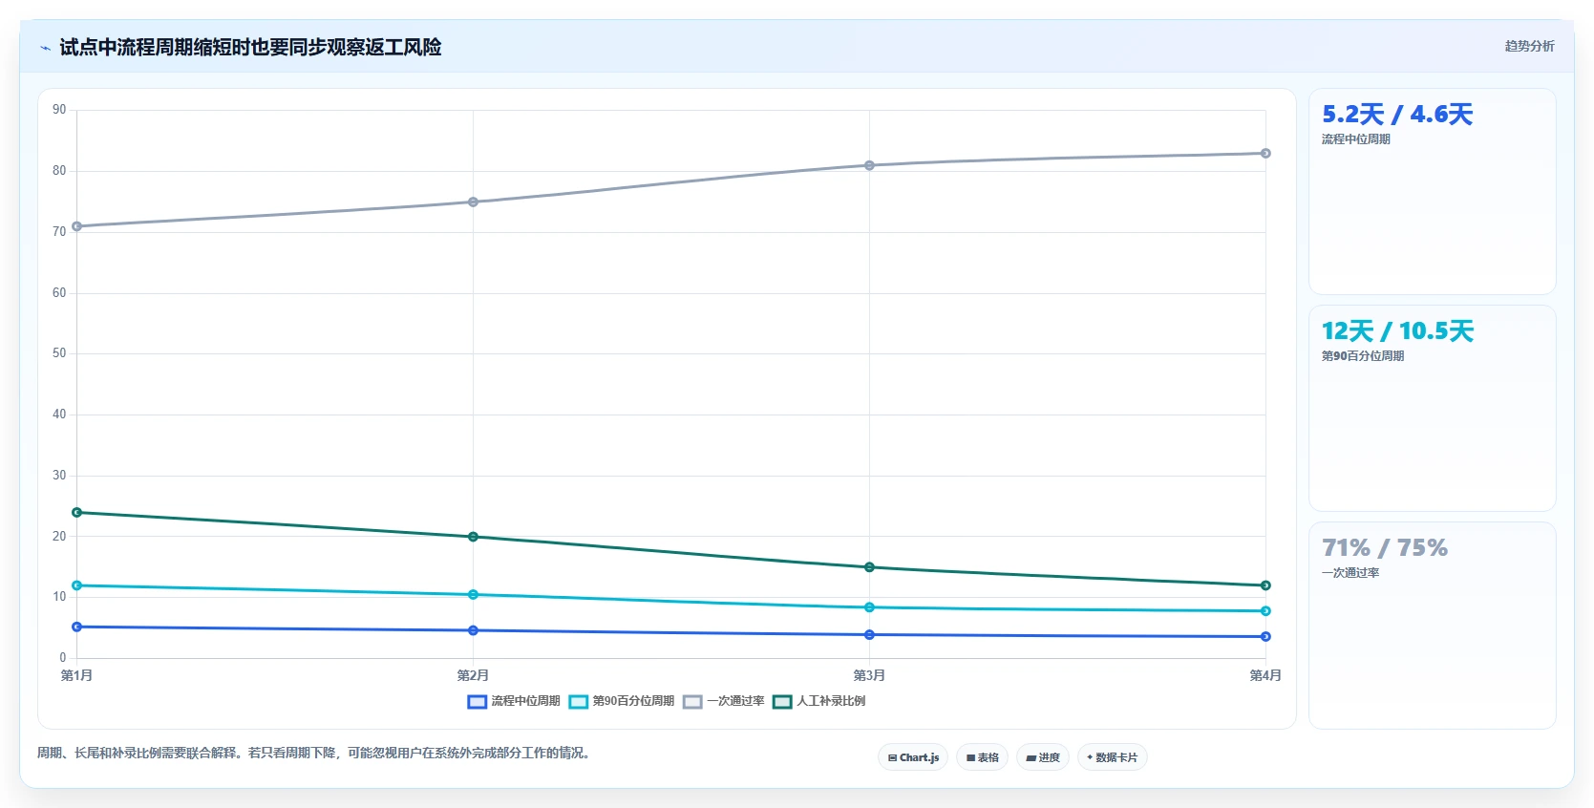This screenshot has height=808, width=1594.
Task: Select the 人工补录比例 data point at 第1月
Action: tap(77, 513)
